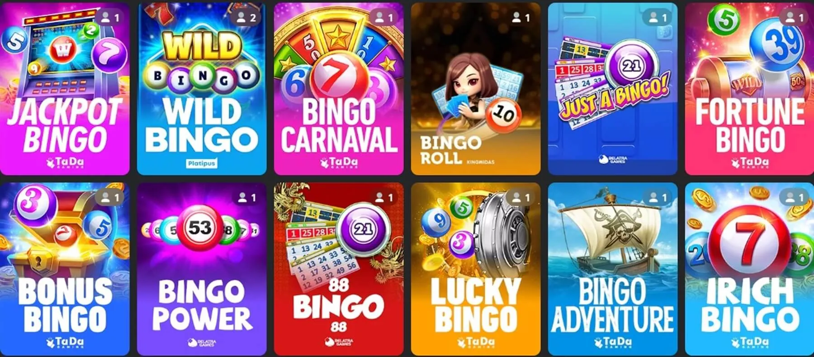Open the Fortune Bingo tile

pyautogui.click(x=749, y=89)
